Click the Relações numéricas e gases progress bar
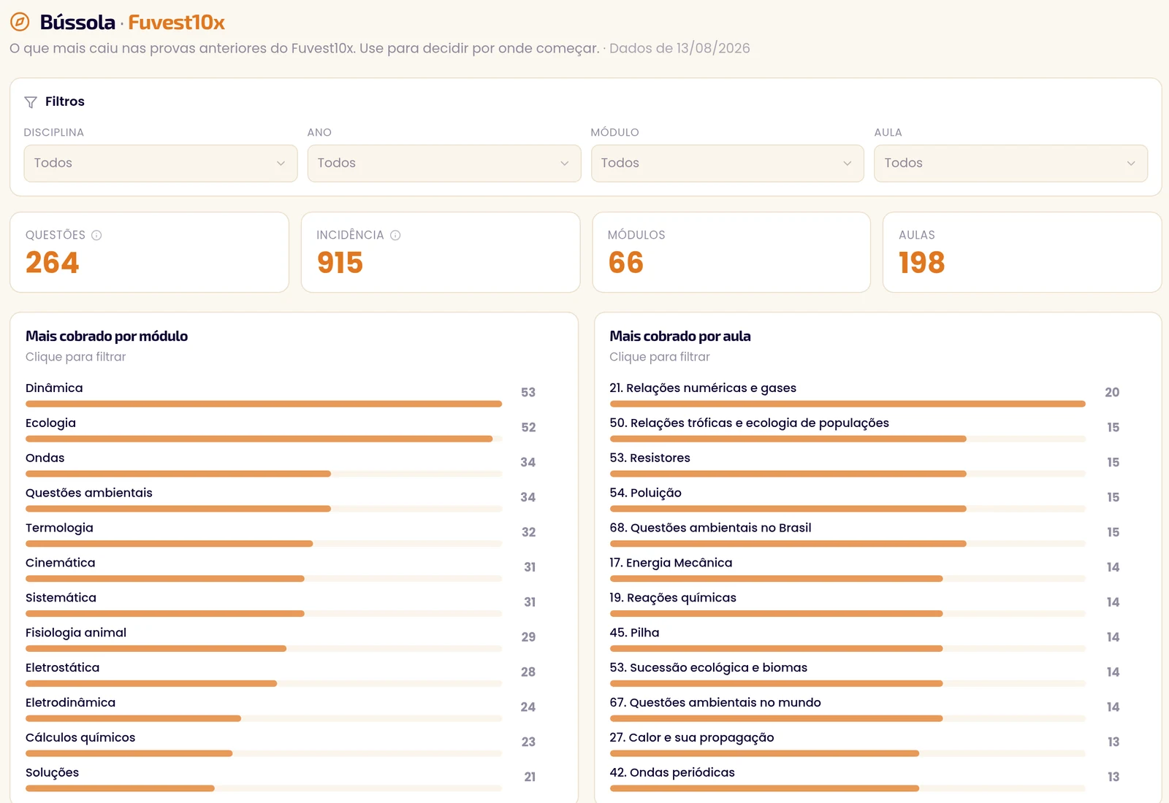 point(848,404)
